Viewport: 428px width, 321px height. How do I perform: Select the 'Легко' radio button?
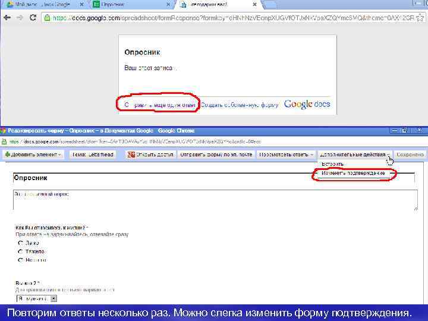click(x=20, y=243)
